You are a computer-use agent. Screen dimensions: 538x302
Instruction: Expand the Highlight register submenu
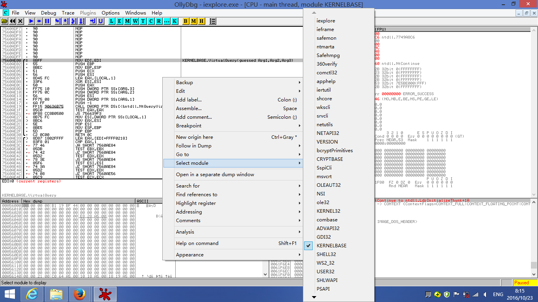(x=233, y=203)
